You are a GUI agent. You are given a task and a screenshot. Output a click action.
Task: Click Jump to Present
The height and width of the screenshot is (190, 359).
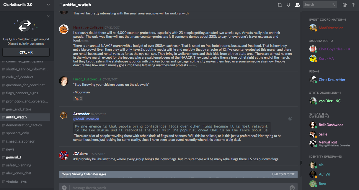tap(283, 174)
